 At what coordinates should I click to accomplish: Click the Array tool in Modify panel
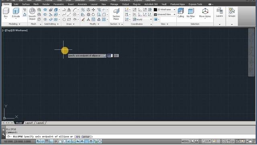[104, 19]
